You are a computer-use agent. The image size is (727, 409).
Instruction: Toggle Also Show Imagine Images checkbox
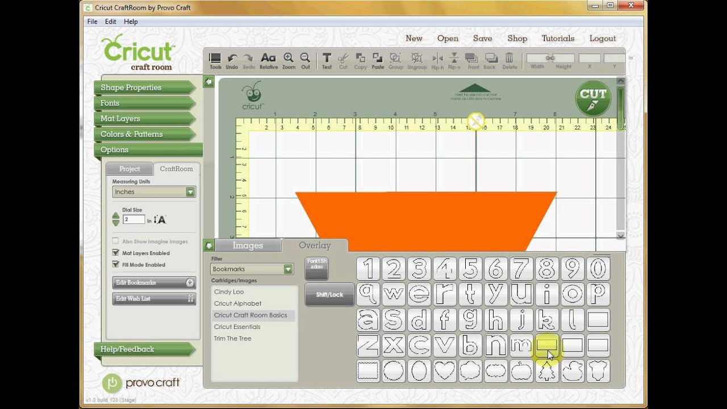click(x=116, y=241)
